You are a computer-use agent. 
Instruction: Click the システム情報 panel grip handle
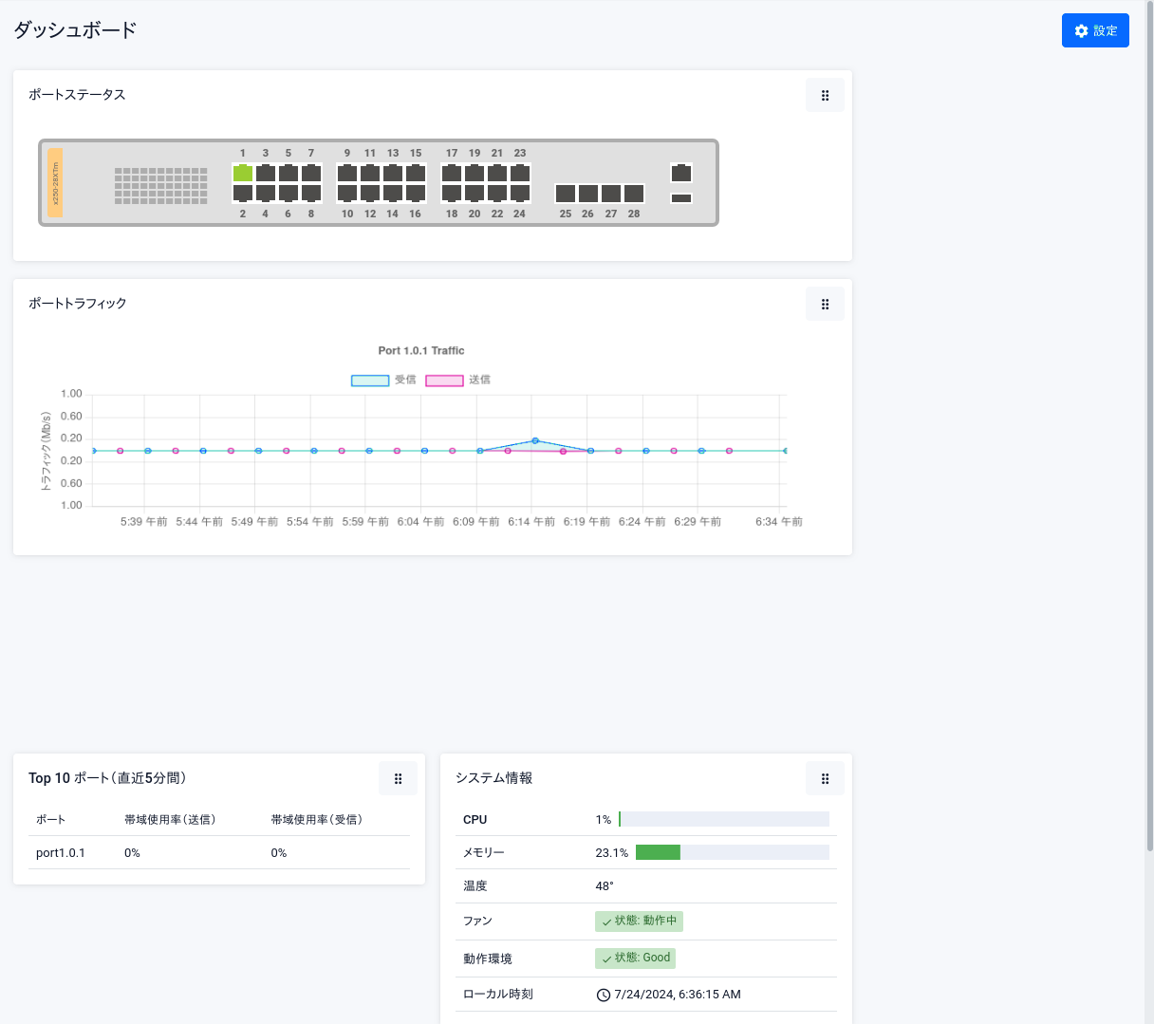825,778
